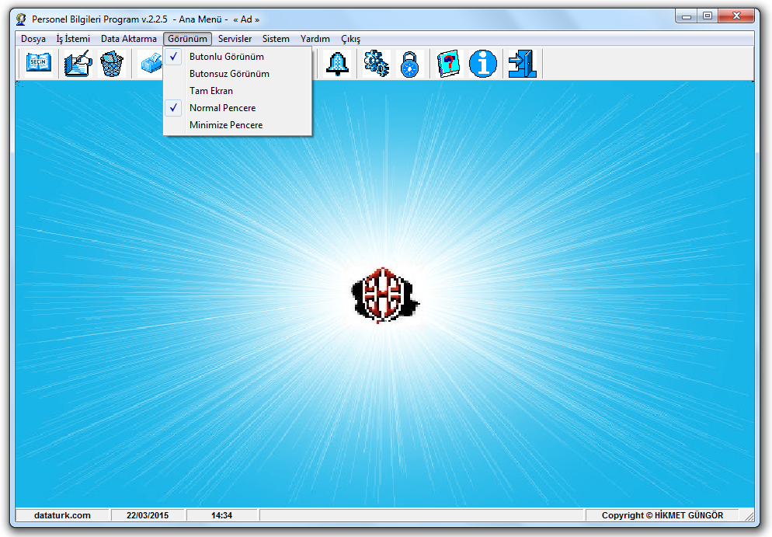Click the 22/03/2015 date status cell
Image resolution: width=772 pixels, height=537 pixels.
point(148,515)
